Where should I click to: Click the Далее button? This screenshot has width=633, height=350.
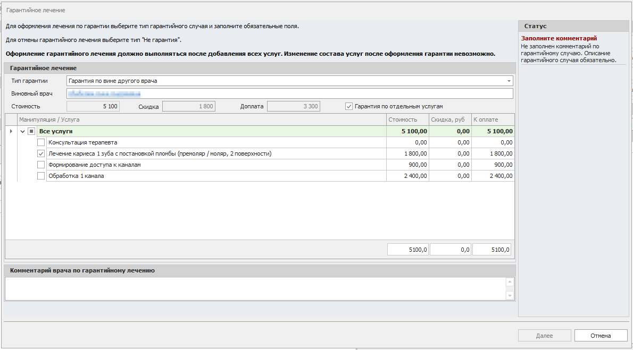(x=544, y=336)
